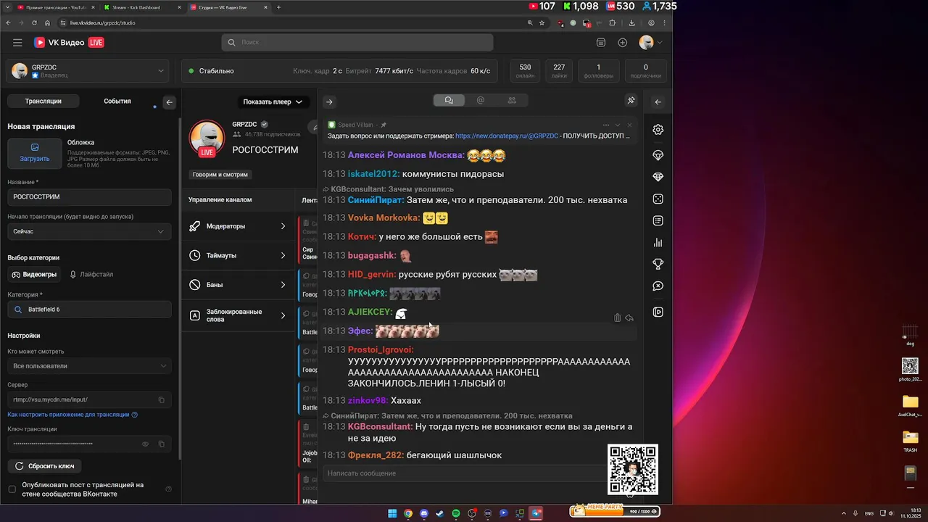928x522 pixels.
Task: Click chat bubble with X icon
Action: [658, 286]
